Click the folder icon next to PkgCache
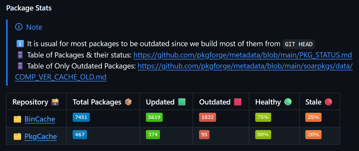 click(x=17, y=136)
